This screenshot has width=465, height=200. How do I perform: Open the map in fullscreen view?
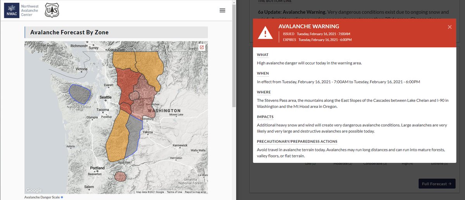pyautogui.click(x=202, y=47)
